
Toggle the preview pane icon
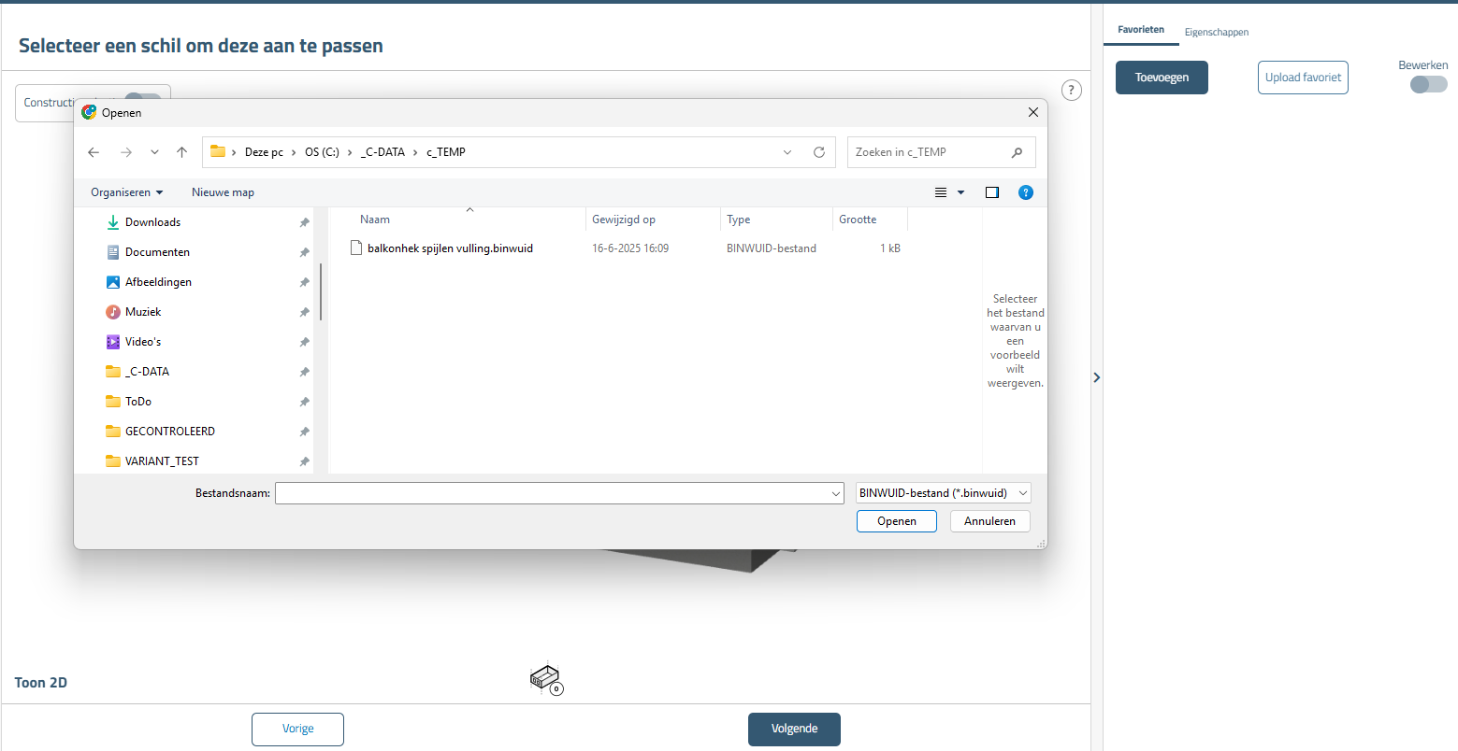[x=992, y=192]
